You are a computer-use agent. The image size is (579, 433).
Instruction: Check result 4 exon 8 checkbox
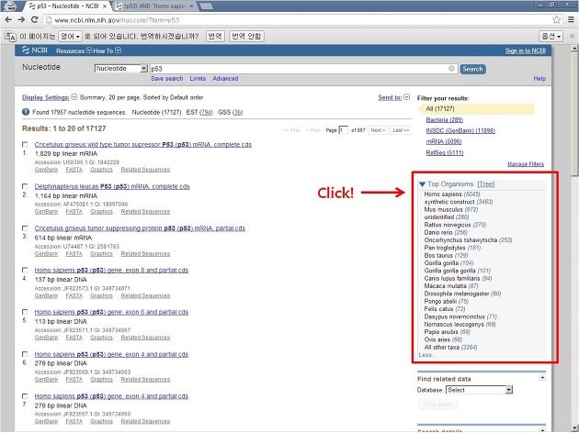pyautogui.click(x=25, y=270)
